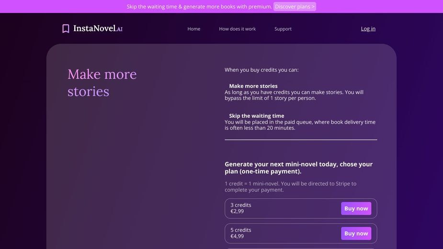Select the 'Make more stories' page heading

(102, 83)
